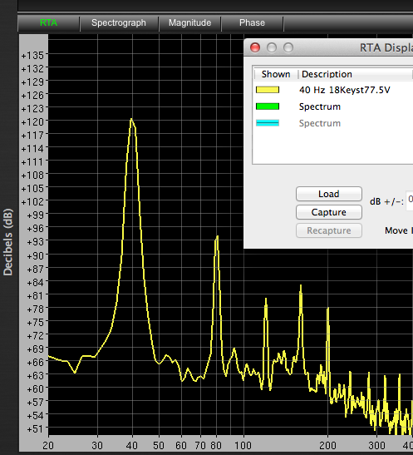Click the 'Shown' column header
The image size is (413, 455).
(x=276, y=74)
